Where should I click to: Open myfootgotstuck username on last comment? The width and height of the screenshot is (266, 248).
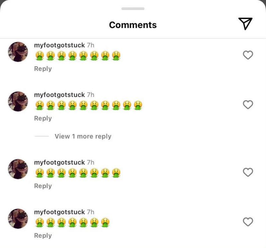coord(60,212)
